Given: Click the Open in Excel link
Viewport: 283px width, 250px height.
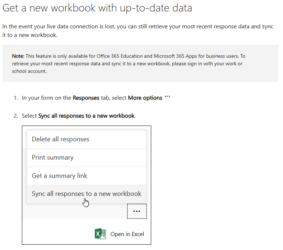Looking at the screenshot, I should coord(127,234).
